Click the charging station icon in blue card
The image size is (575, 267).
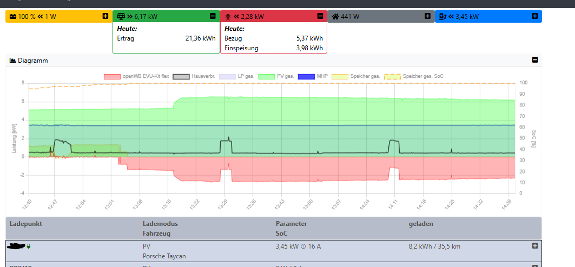point(442,17)
